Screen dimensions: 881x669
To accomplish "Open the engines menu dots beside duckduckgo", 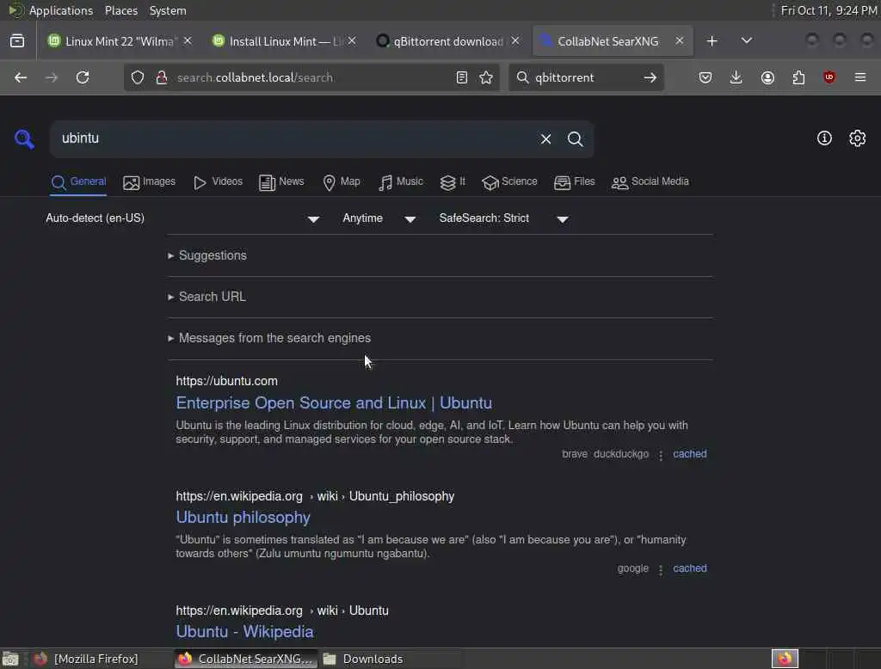I will pos(661,454).
